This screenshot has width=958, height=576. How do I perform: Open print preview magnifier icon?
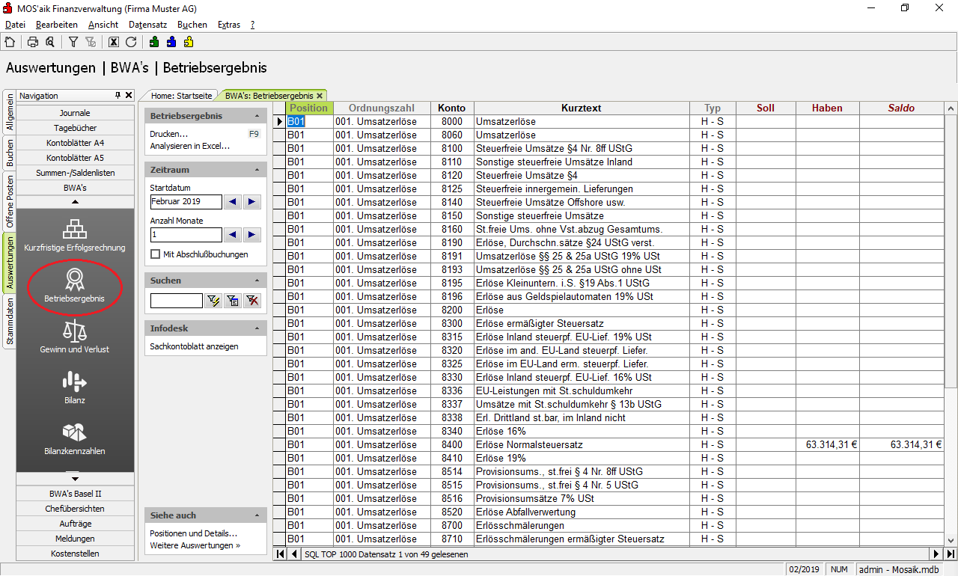point(49,42)
